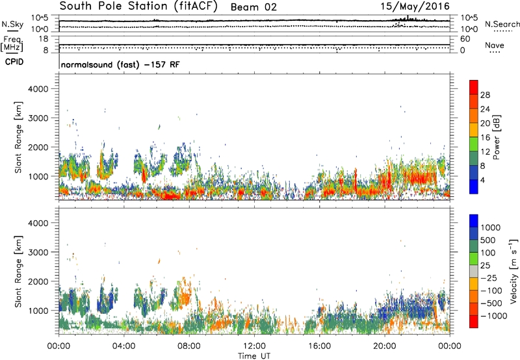This screenshot has height=360, width=520.
Task: Click the date "15/May/2016"
Action: tap(415, 6)
